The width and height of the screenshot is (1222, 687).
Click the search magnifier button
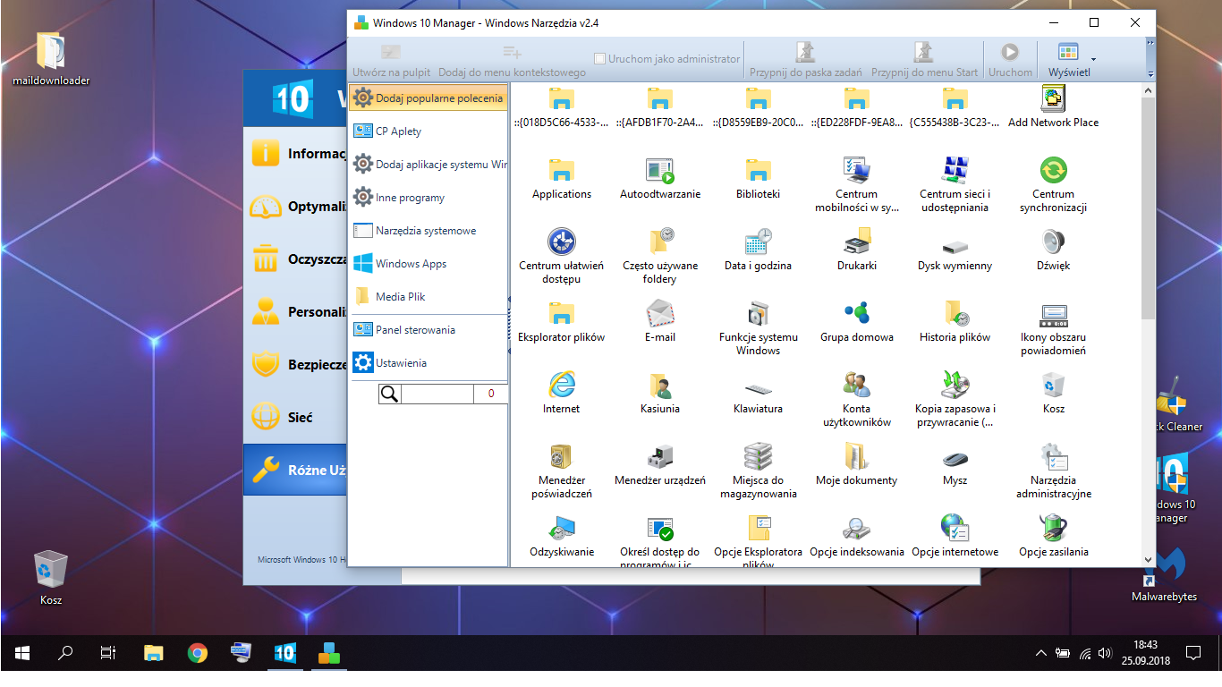pos(389,394)
